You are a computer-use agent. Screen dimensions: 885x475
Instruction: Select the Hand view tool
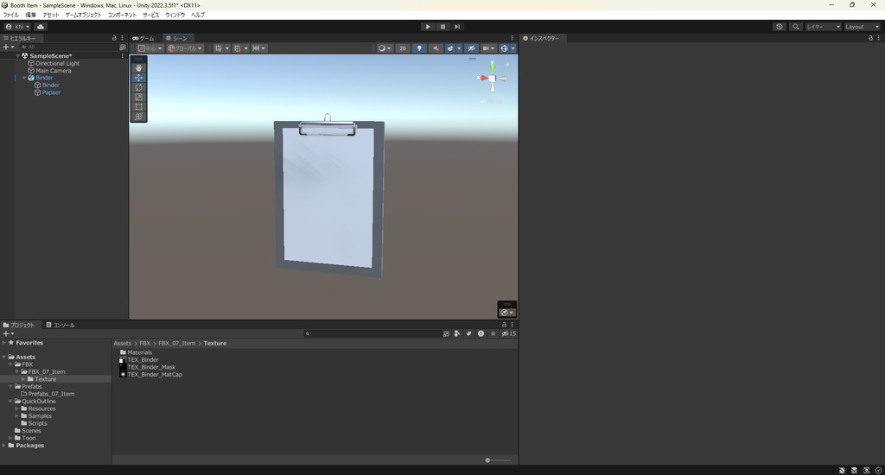138,67
